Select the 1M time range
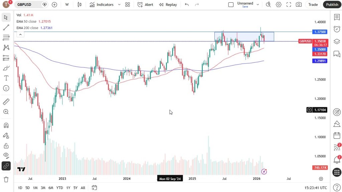This screenshot has height=192, width=342. click(x=35, y=188)
